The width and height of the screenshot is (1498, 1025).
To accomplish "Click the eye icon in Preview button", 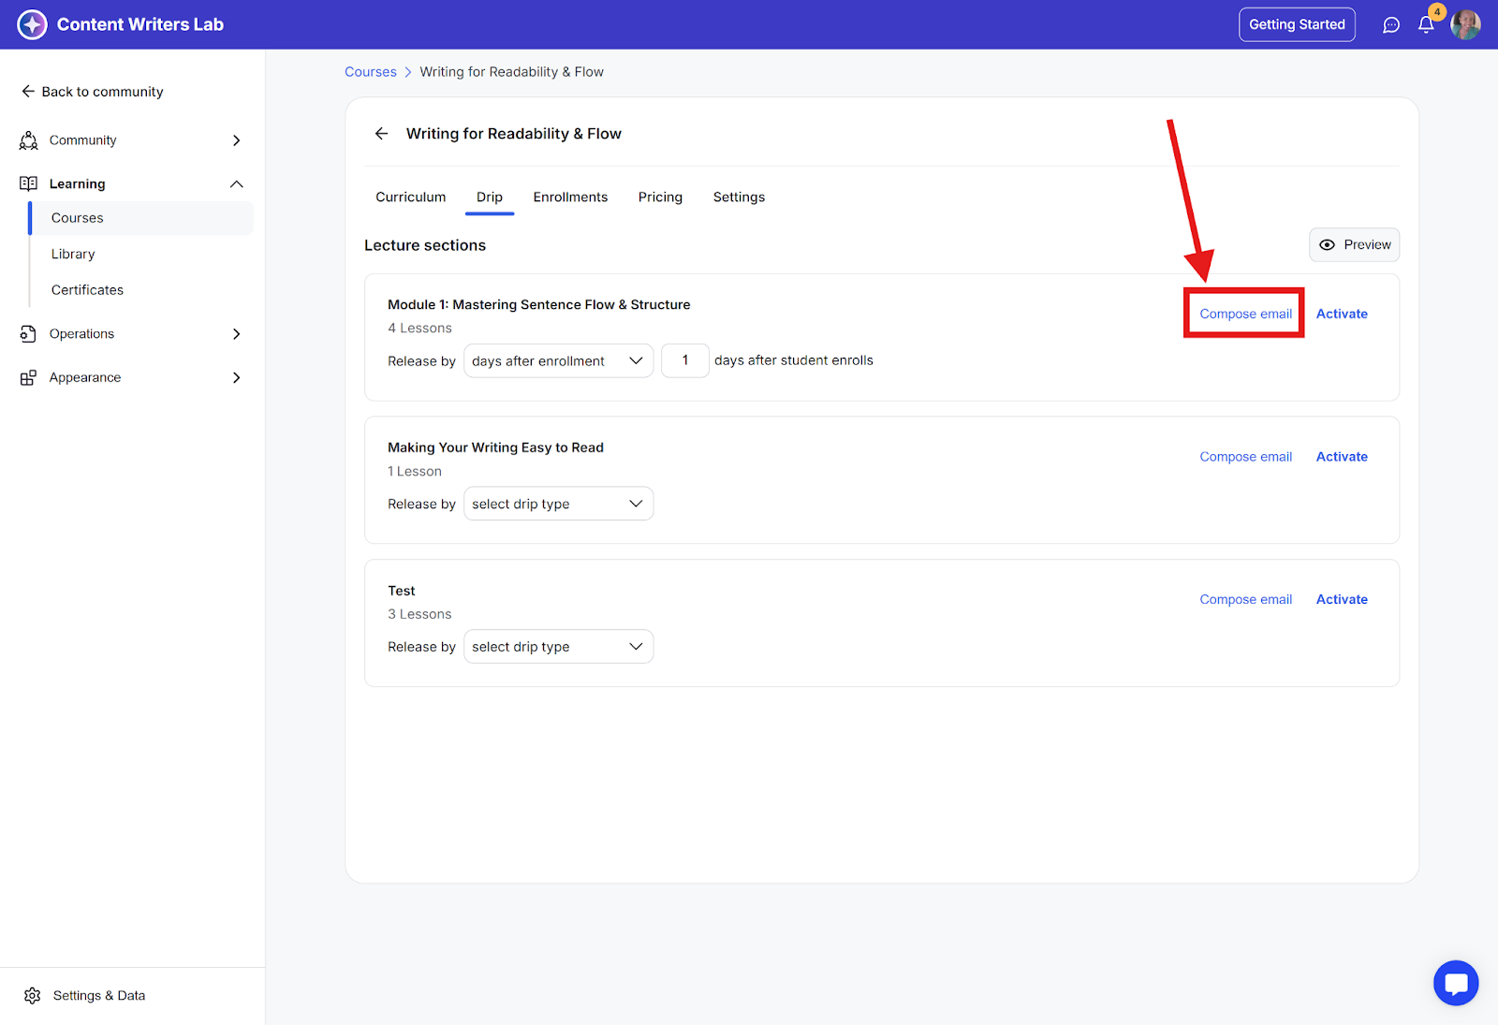I will pyautogui.click(x=1327, y=245).
